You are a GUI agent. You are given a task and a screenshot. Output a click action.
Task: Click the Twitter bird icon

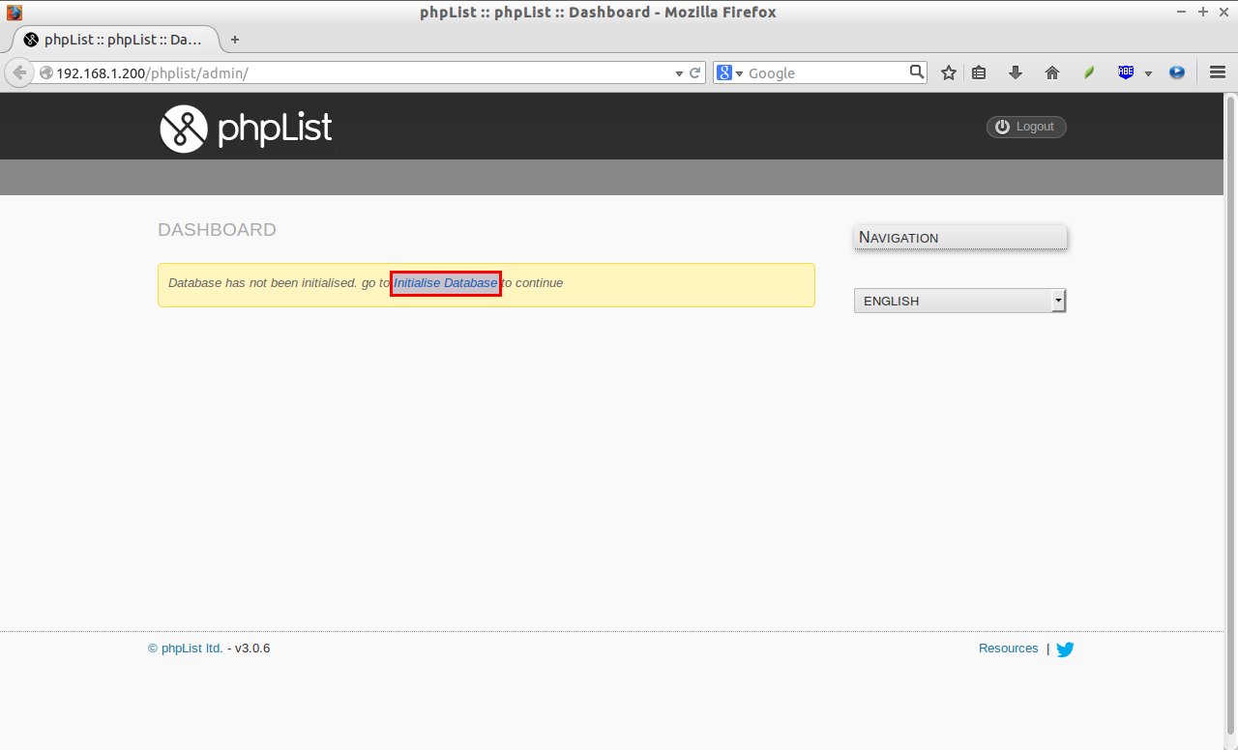pyautogui.click(x=1065, y=649)
